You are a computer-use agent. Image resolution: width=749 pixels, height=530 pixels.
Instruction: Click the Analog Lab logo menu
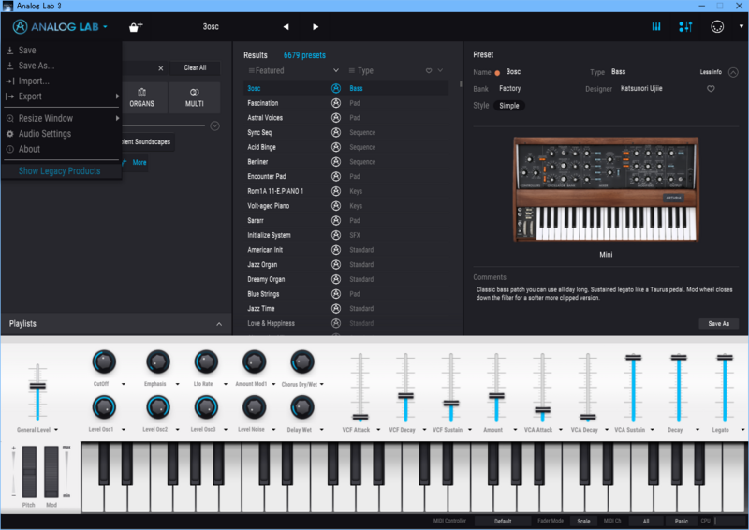point(60,27)
